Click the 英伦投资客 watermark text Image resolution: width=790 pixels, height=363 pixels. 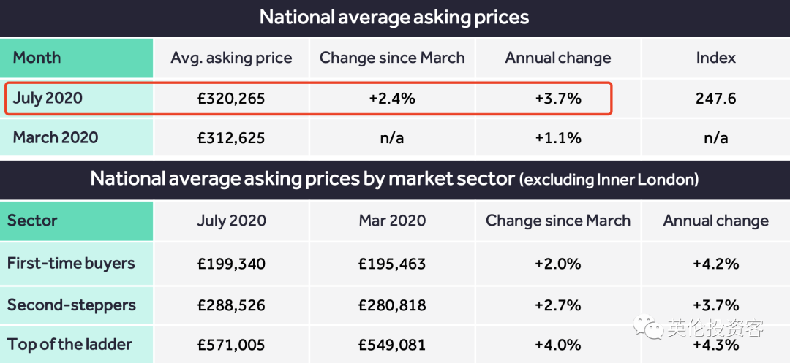(x=715, y=329)
